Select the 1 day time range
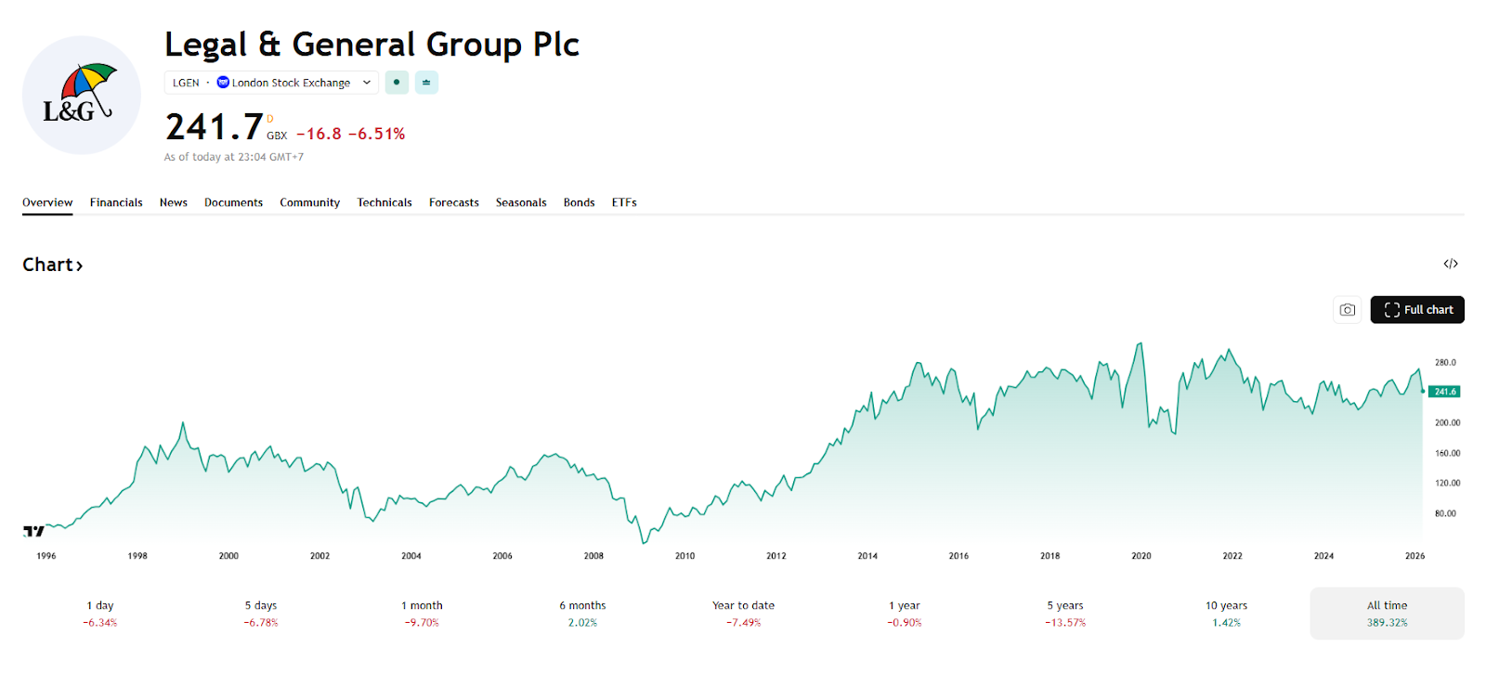The image size is (1486, 673). click(x=100, y=614)
